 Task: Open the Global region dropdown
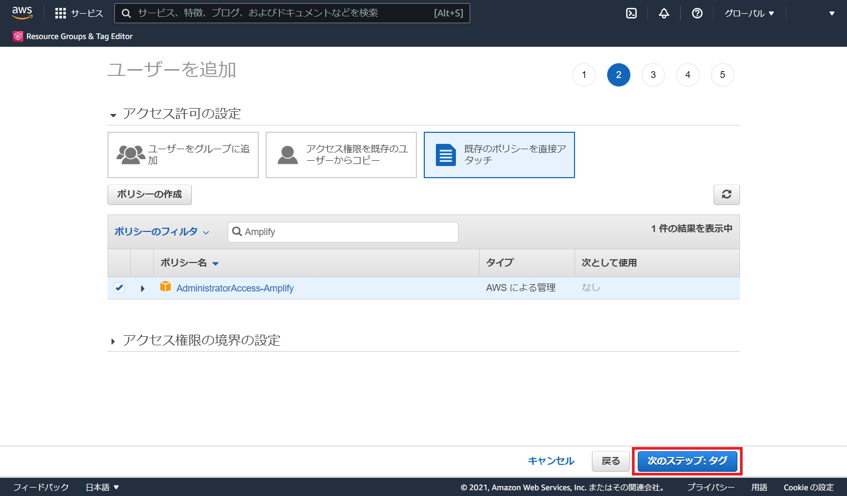click(748, 13)
